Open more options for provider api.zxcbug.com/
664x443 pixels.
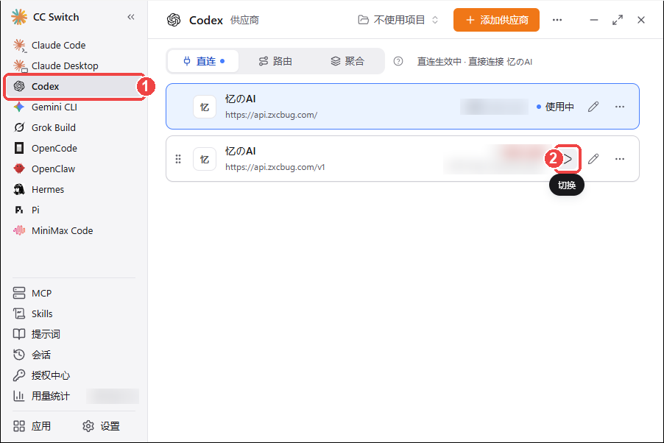tap(620, 107)
